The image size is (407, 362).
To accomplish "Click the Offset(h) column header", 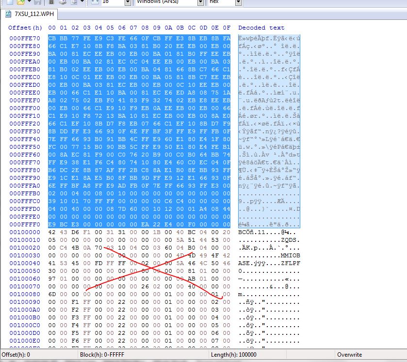I will click(x=25, y=28).
